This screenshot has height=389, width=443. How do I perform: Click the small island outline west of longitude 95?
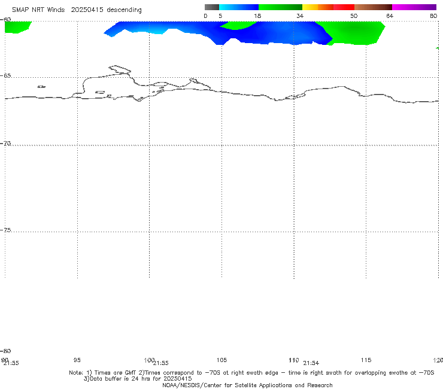(41, 87)
